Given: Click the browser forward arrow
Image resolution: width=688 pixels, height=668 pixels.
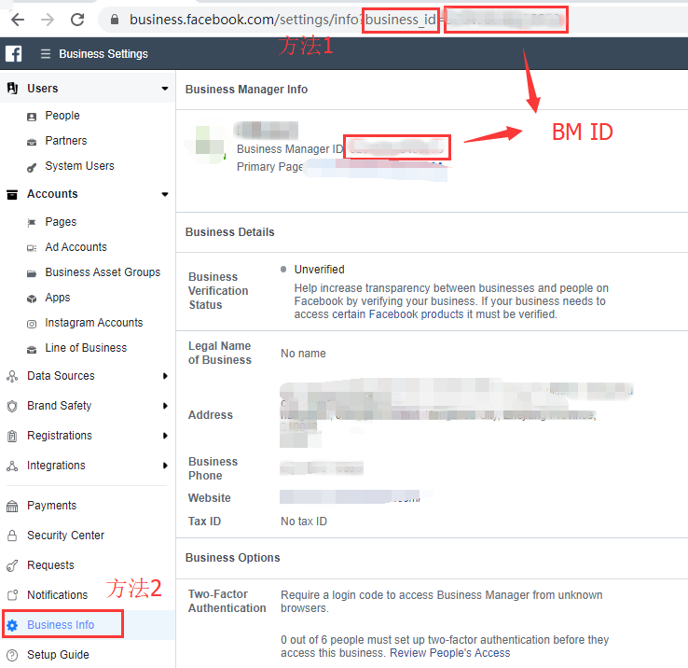Looking at the screenshot, I should coord(47,20).
